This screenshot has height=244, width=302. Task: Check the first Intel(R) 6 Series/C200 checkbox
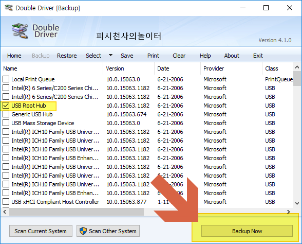tap(6, 88)
